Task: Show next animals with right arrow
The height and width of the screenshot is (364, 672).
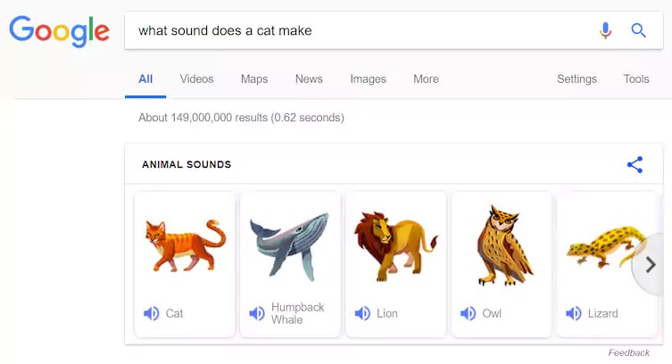Action: (651, 264)
